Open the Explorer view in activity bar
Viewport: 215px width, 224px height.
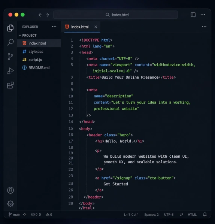pos(10,28)
